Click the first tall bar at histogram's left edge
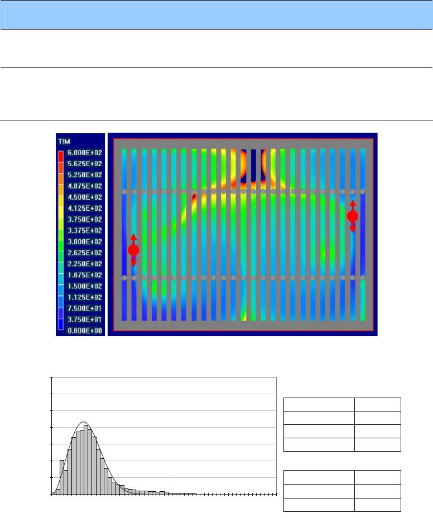This screenshot has height=518, width=433. click(62, 477)
